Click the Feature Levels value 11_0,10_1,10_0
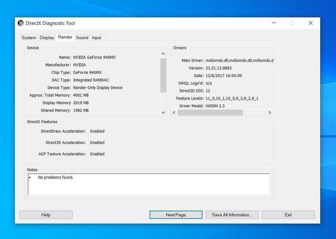 point(232,98)
